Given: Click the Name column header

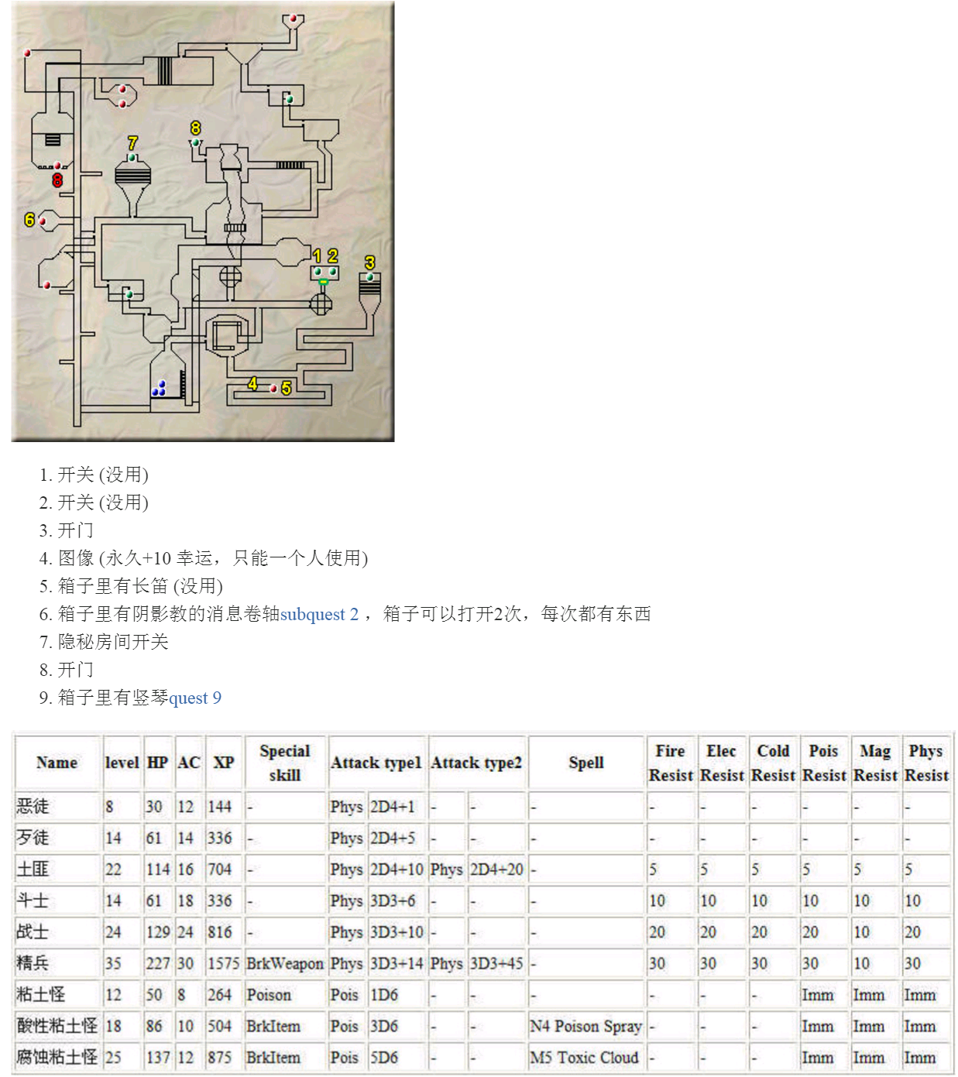Looking at the screenshot, I should (57, 763).
